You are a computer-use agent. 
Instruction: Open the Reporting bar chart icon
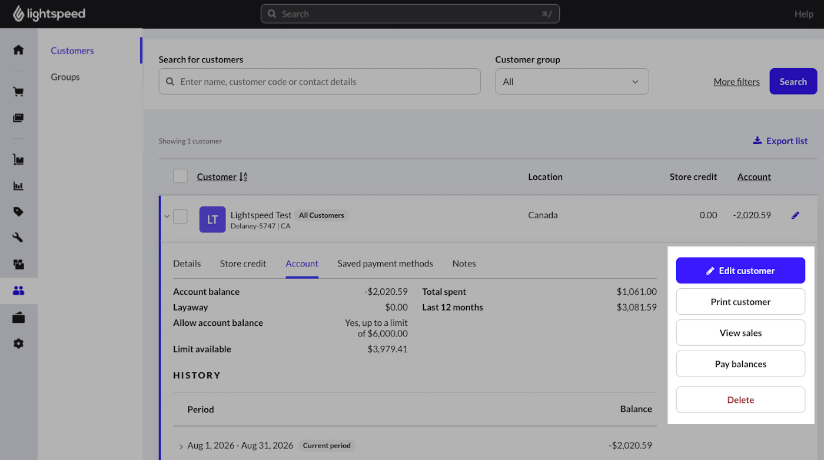(x=18, y=186)
